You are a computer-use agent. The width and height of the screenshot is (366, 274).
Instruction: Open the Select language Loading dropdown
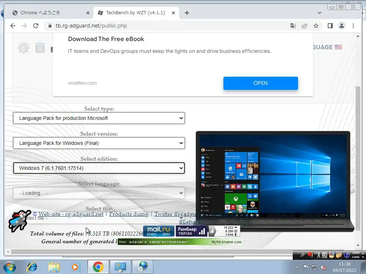click(x=99, y=193)
